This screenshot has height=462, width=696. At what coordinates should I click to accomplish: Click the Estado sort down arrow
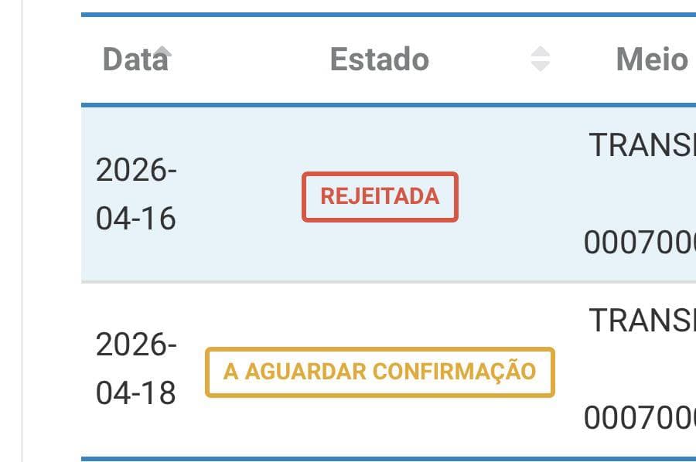pyautogui.click(x=541, y=67)
